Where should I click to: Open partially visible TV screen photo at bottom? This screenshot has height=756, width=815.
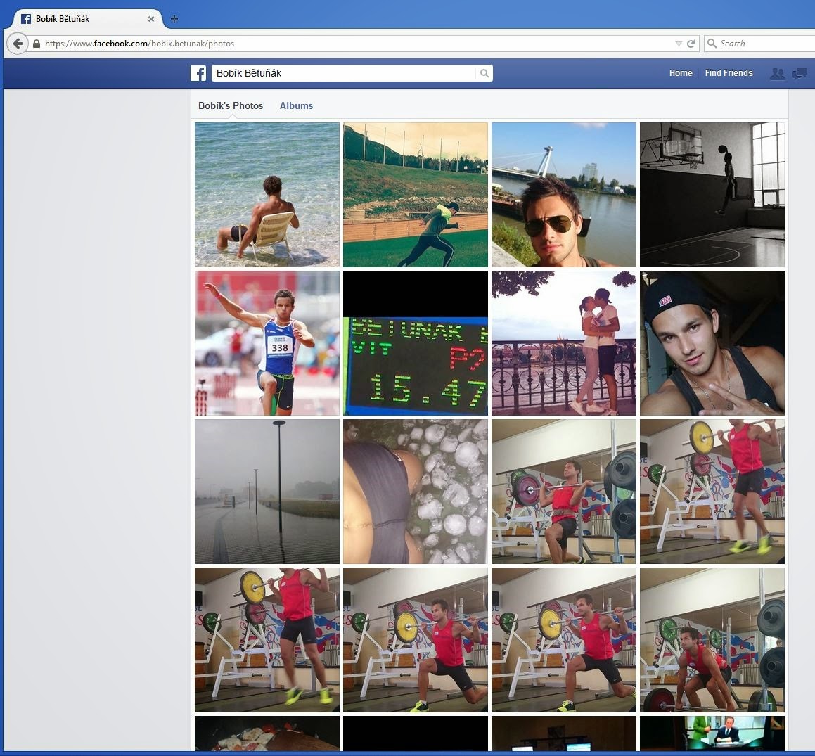point(712,733)
